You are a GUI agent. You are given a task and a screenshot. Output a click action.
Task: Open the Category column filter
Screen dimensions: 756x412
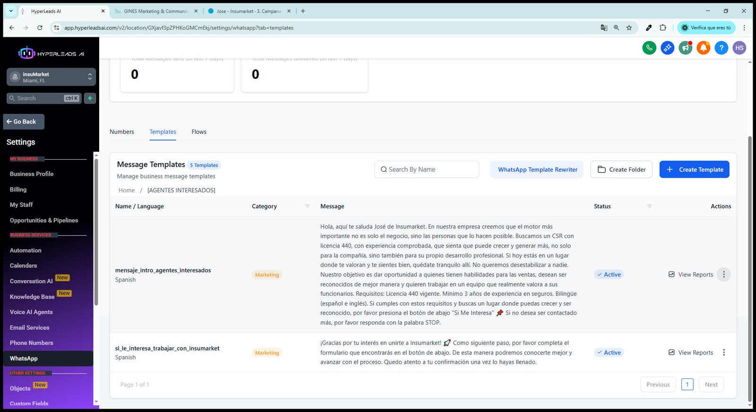point(307,206)
